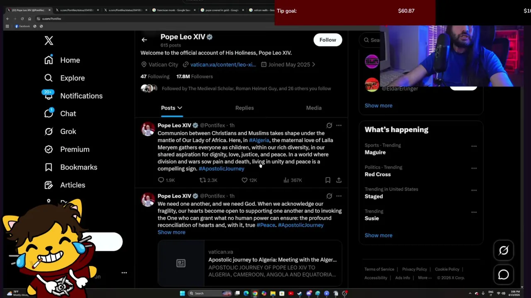Image resolution: width=531 pixels, height=298 pixels.
Task: Expand the 'More ···' footer menu
Action: pos(425,278)
